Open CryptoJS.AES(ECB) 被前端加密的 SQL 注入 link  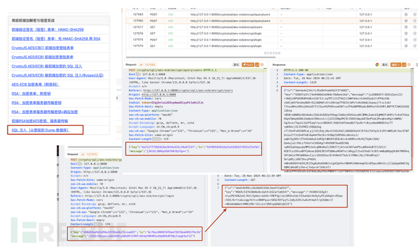coord(47,66)
